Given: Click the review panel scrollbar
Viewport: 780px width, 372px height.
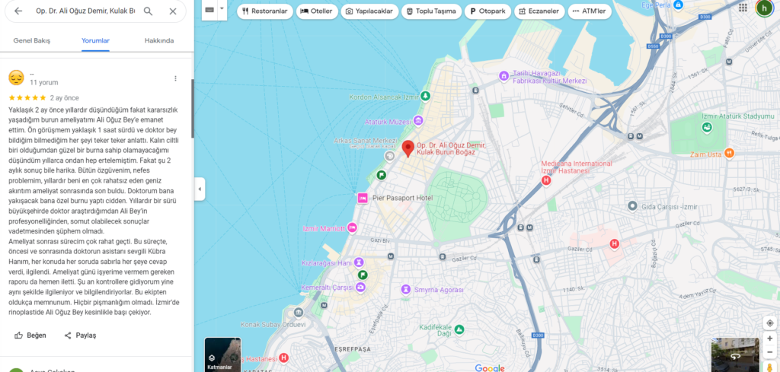Looking at the screenshot, I should [x=193, y=108].
